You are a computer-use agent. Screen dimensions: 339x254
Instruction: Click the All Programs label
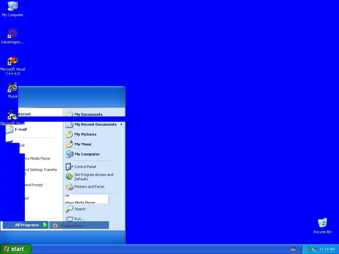click(27, 225)
